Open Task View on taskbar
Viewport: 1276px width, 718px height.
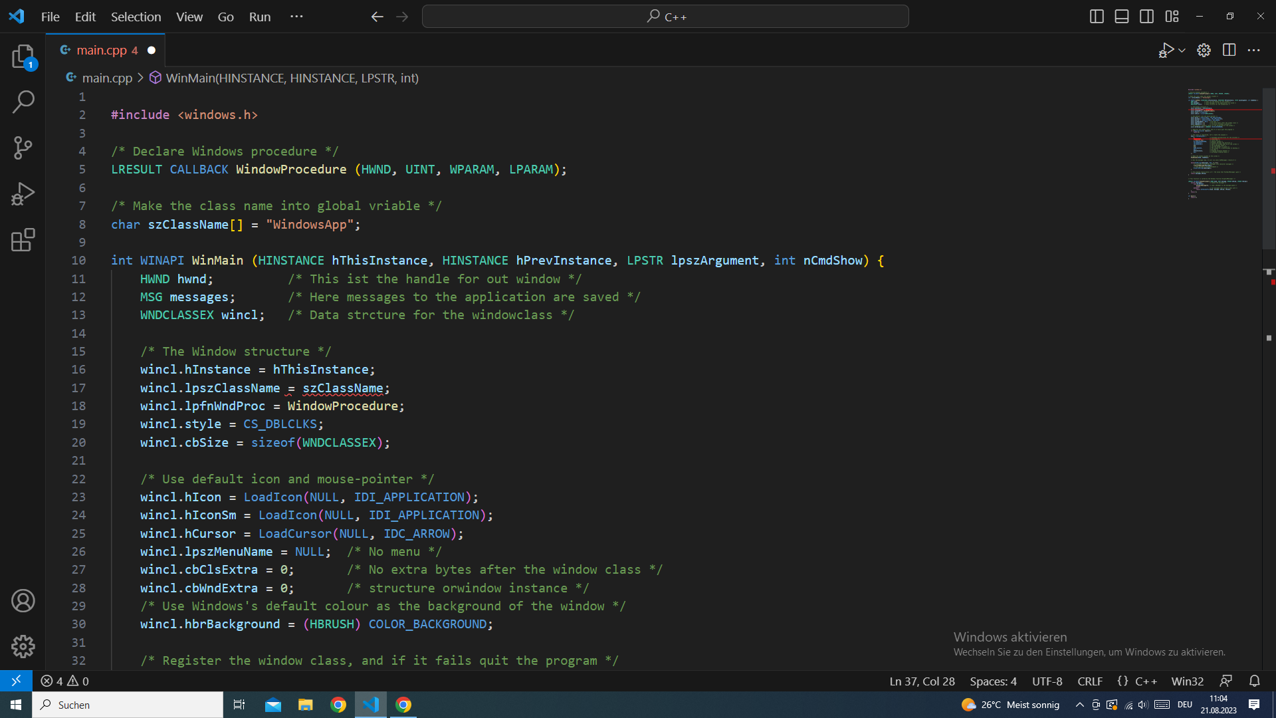click(239, 705)
